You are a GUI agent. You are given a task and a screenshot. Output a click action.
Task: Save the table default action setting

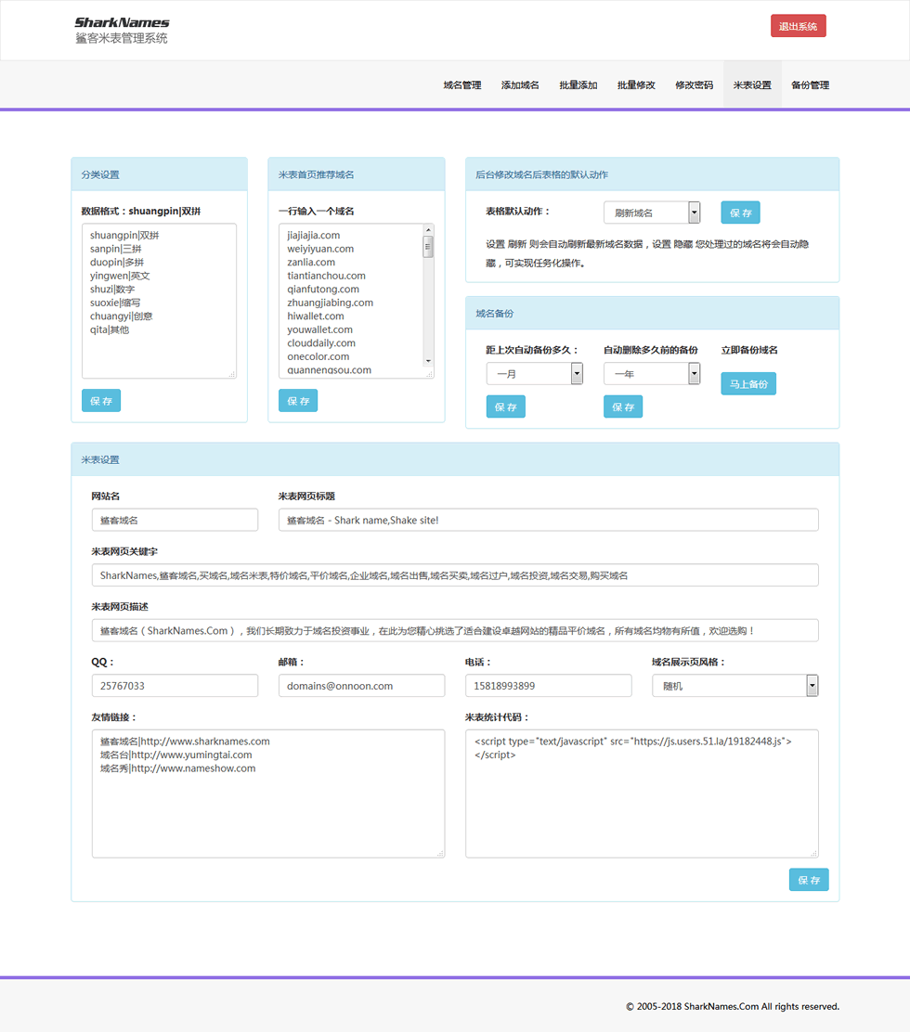pyautogui.click(x=740, y=213)
